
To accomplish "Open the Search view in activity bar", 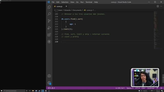I will tap(49, 14).
